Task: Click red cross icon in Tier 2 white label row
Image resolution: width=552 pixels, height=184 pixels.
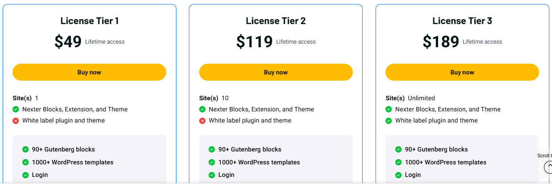Action: (202, 121)
